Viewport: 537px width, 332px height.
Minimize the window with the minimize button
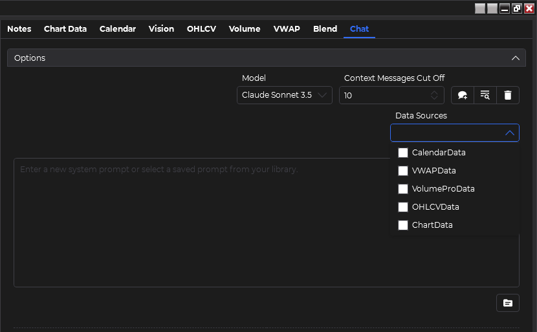505,8
